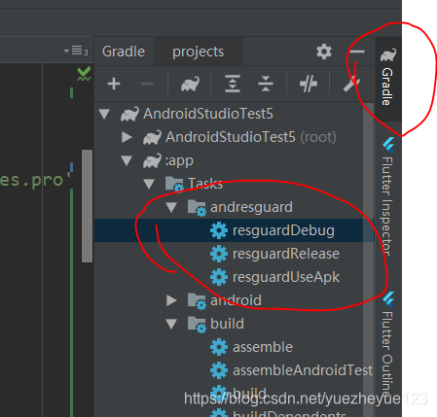Open Gradle settings wrench icon
This screenshot has height=417, width=437.
(351, 84)
